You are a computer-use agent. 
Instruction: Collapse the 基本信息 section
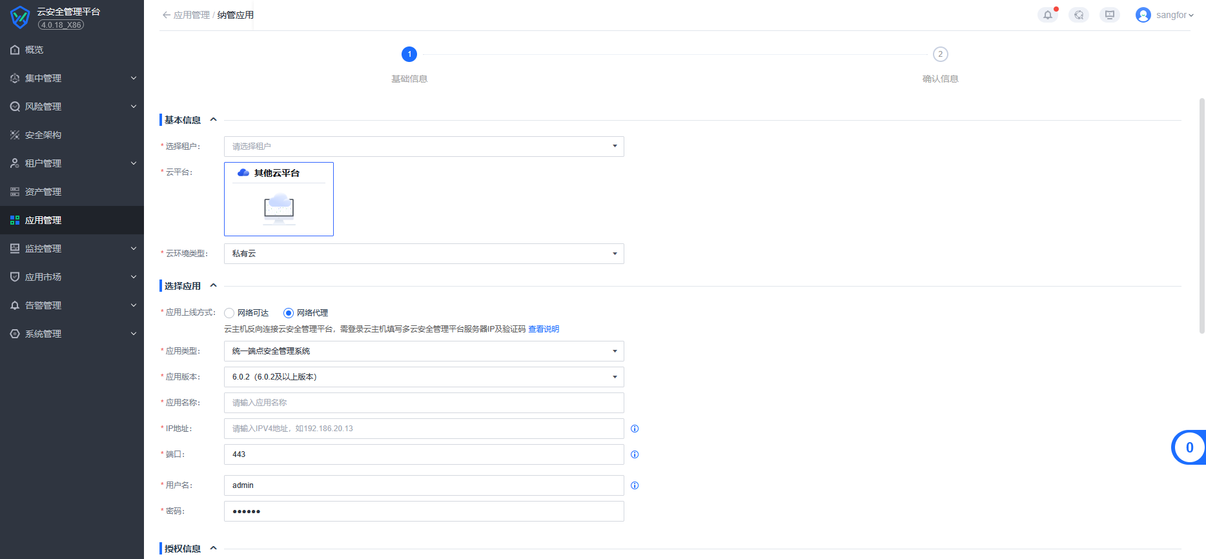(x=213, y=120)
